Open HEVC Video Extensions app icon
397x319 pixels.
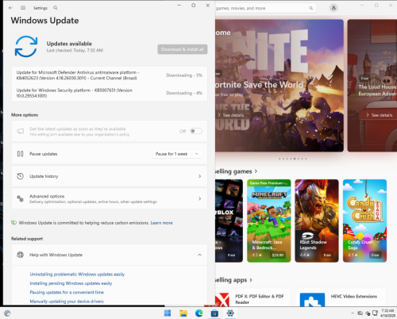312,300
